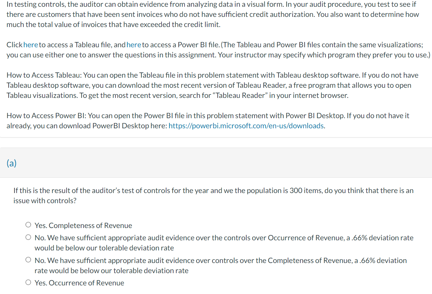The image size is (432, 294).
Task: Click the third answer's radio circle
Action: (28, 259)
